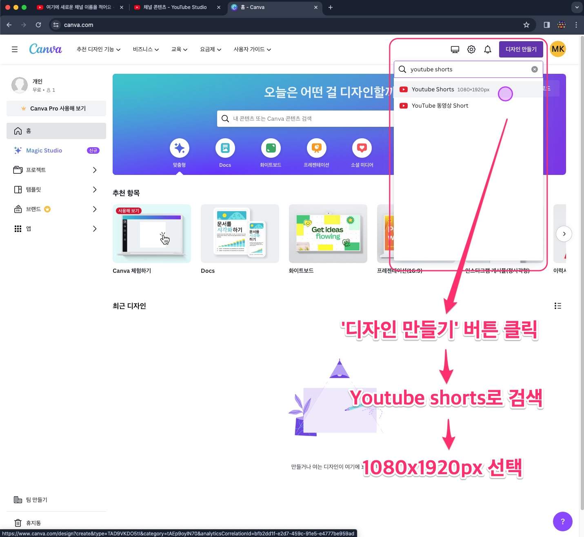Click the MK profile avatar
584x537 pixels.
pos(558,49)
